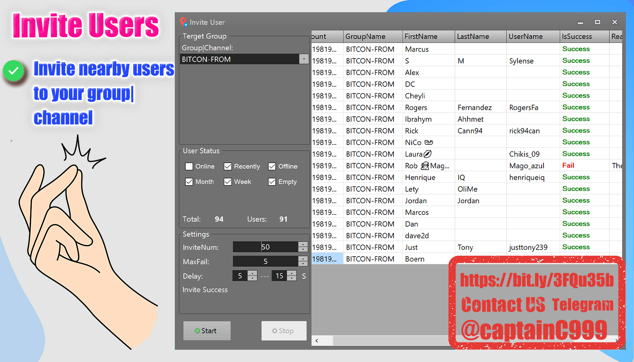
Task: Click the username cell "Mago_azul"
Action: (x=533, y=166)
